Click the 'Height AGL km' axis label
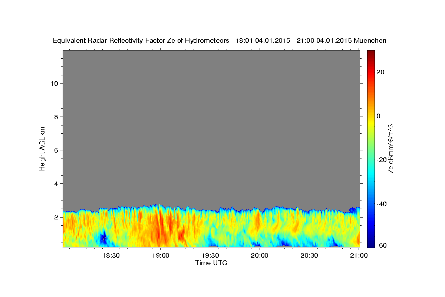 coord(43,148)
